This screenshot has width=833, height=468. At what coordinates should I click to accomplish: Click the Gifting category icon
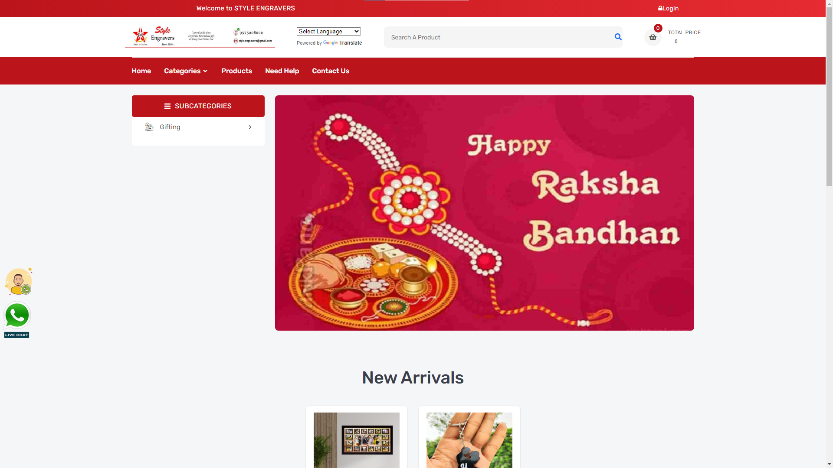149,127
